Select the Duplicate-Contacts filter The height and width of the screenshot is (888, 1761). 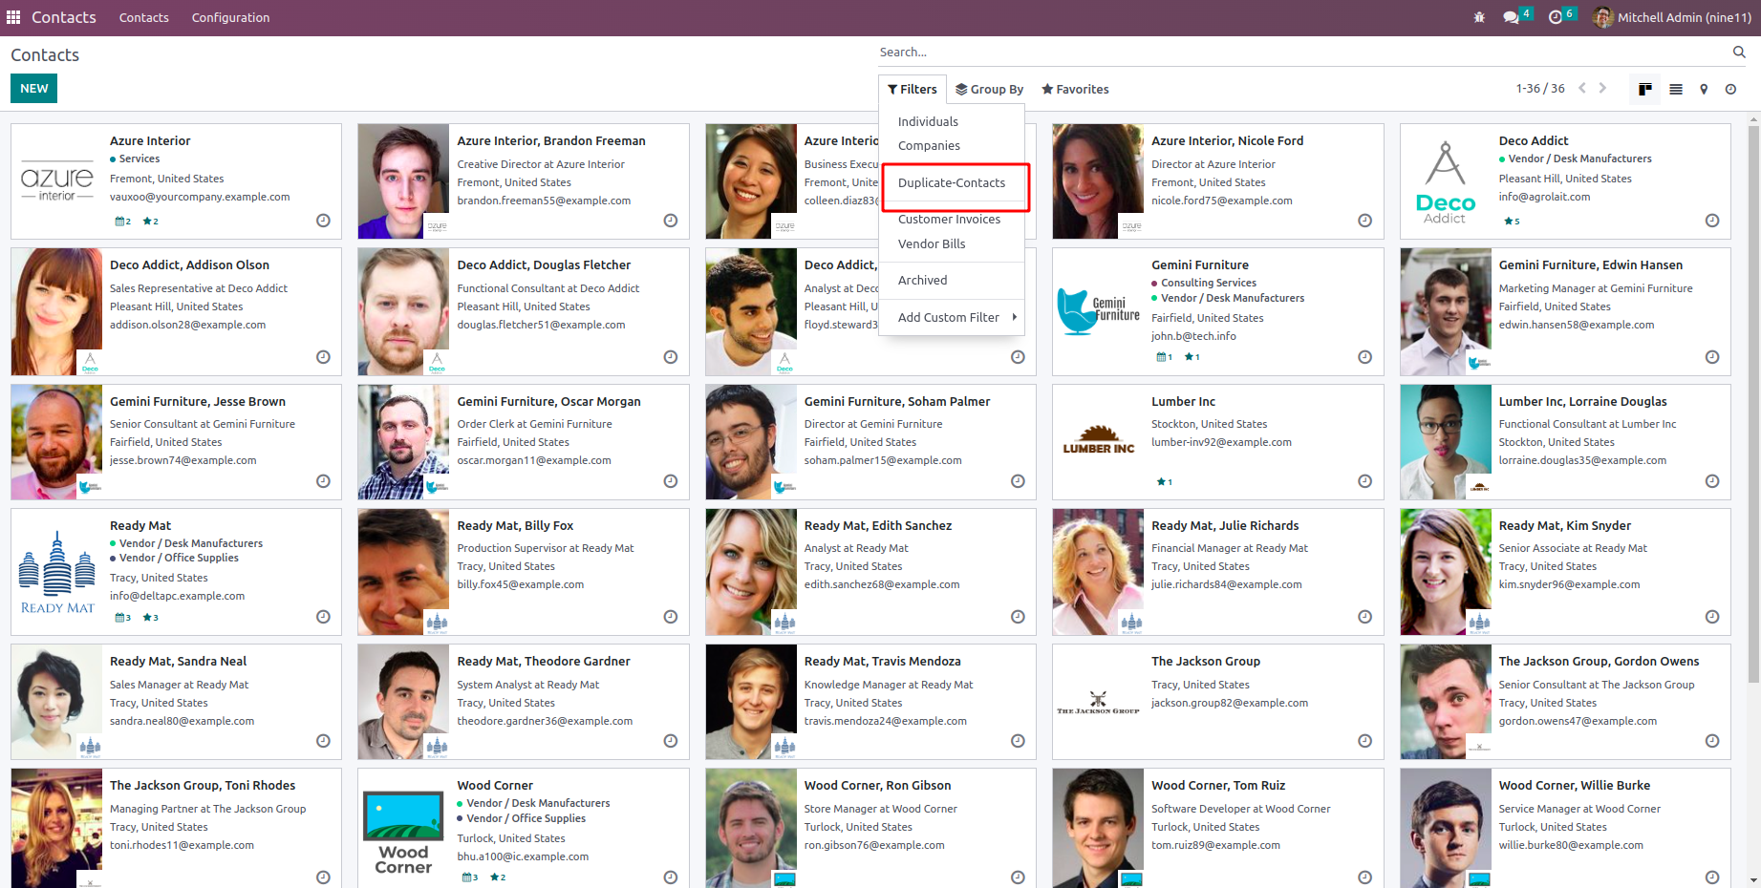point(952,182)
